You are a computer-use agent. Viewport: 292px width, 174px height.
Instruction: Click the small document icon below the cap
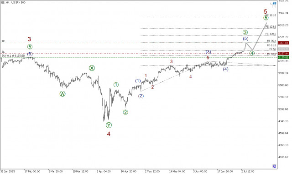tap(274, 6)
